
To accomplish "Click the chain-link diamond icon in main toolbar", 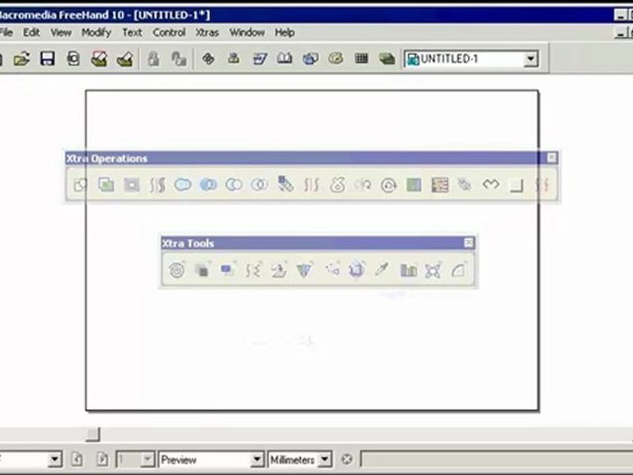I will 208,59.
